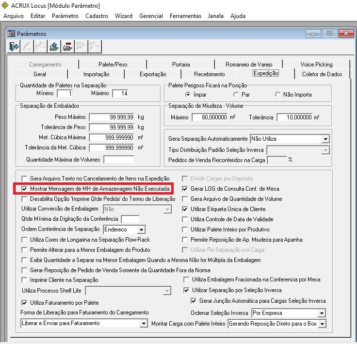The image size is (357, 344).
Task: Enable Utiliza Controle de Data de Validade
Action: [185, 219]
